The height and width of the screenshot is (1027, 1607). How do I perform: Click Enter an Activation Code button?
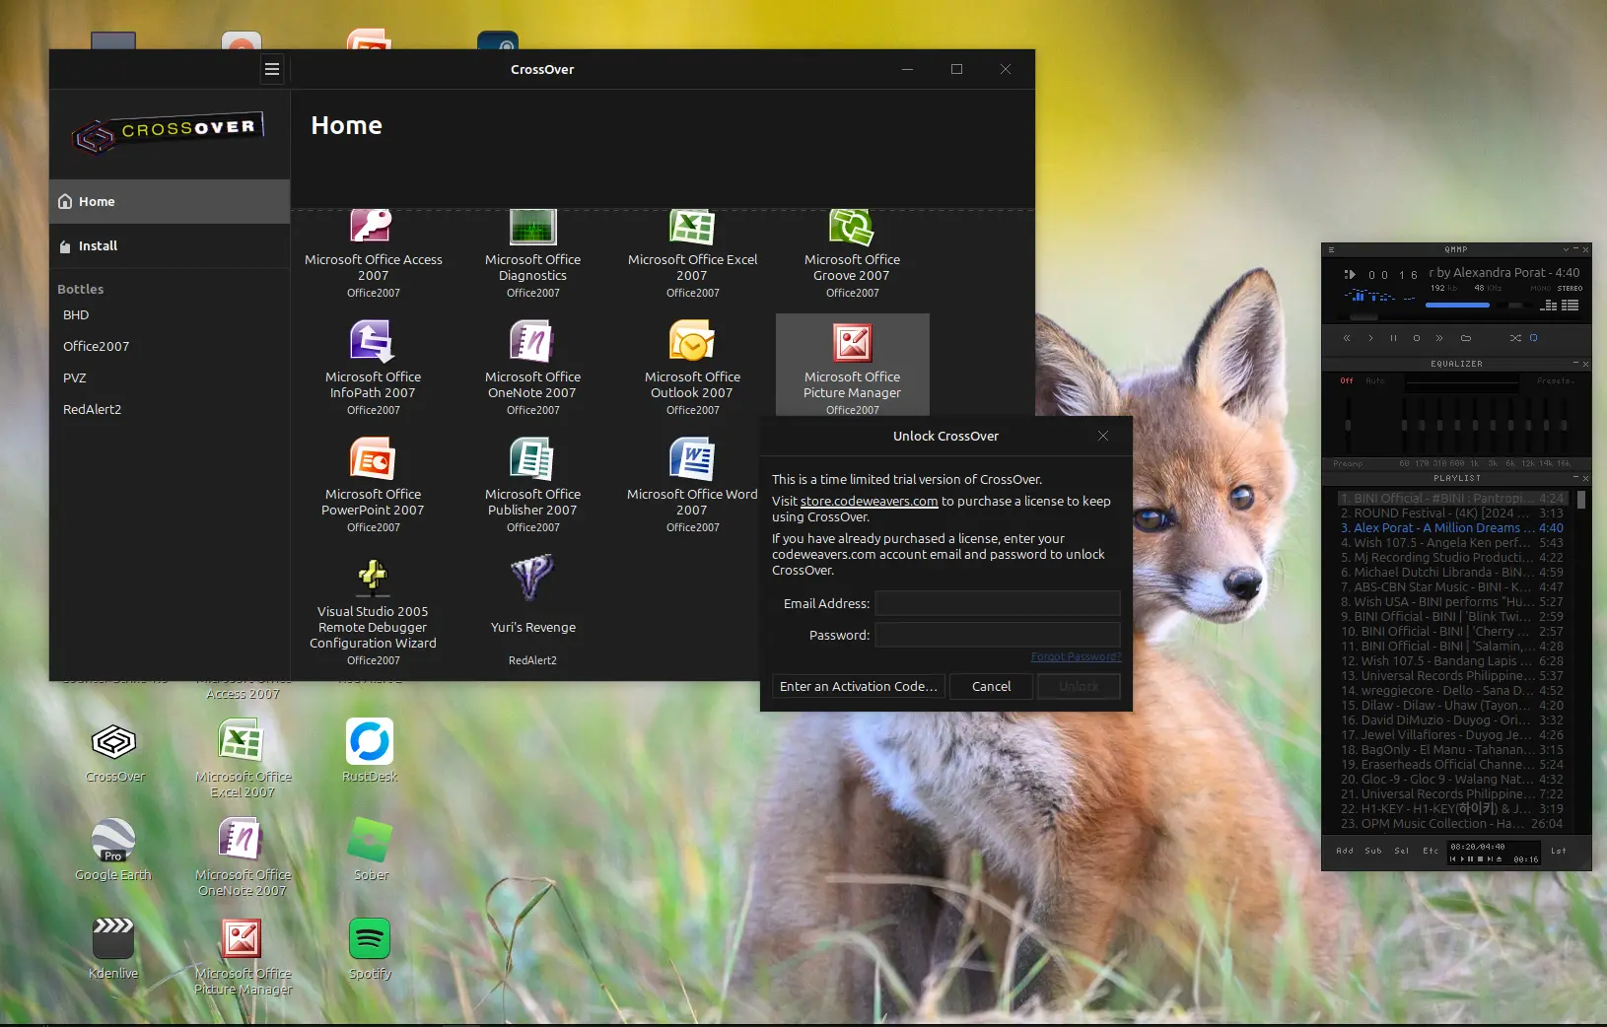pyautogui.click(x=859, y=686)
